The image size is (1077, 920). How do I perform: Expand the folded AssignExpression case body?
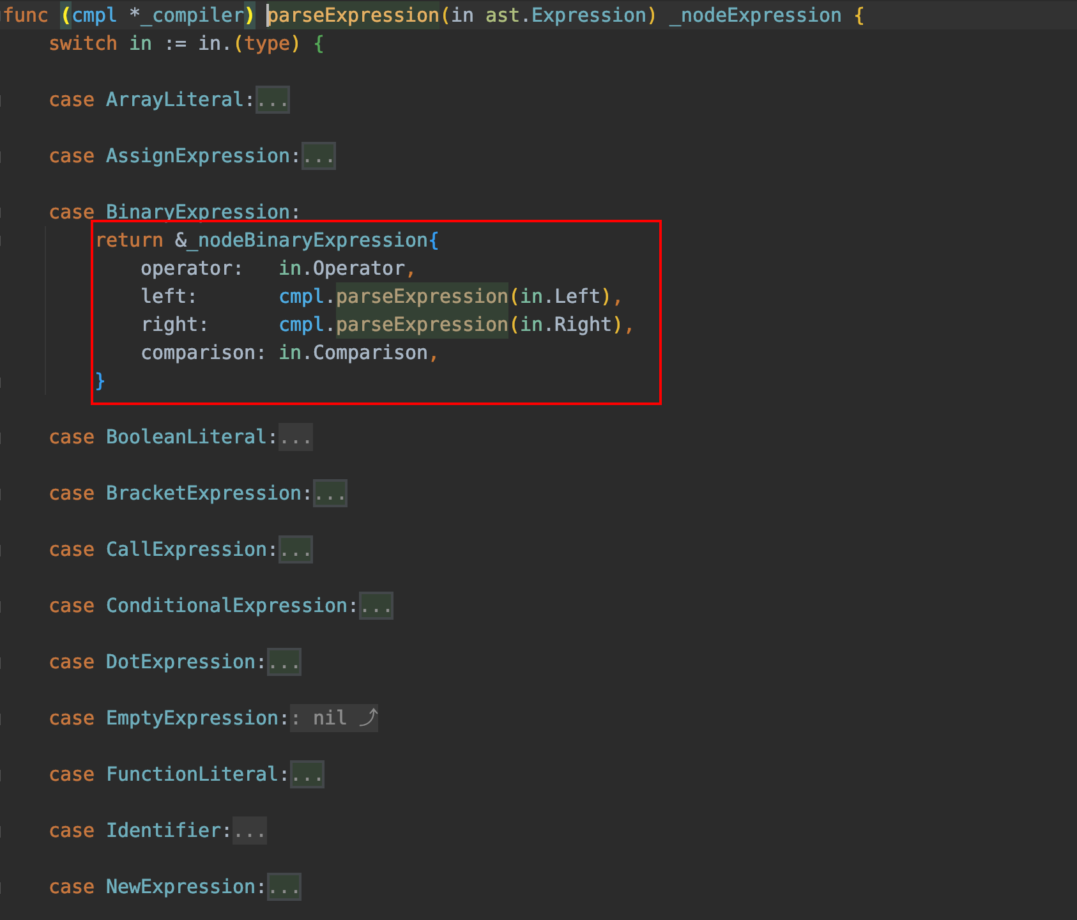pos(319,156)
